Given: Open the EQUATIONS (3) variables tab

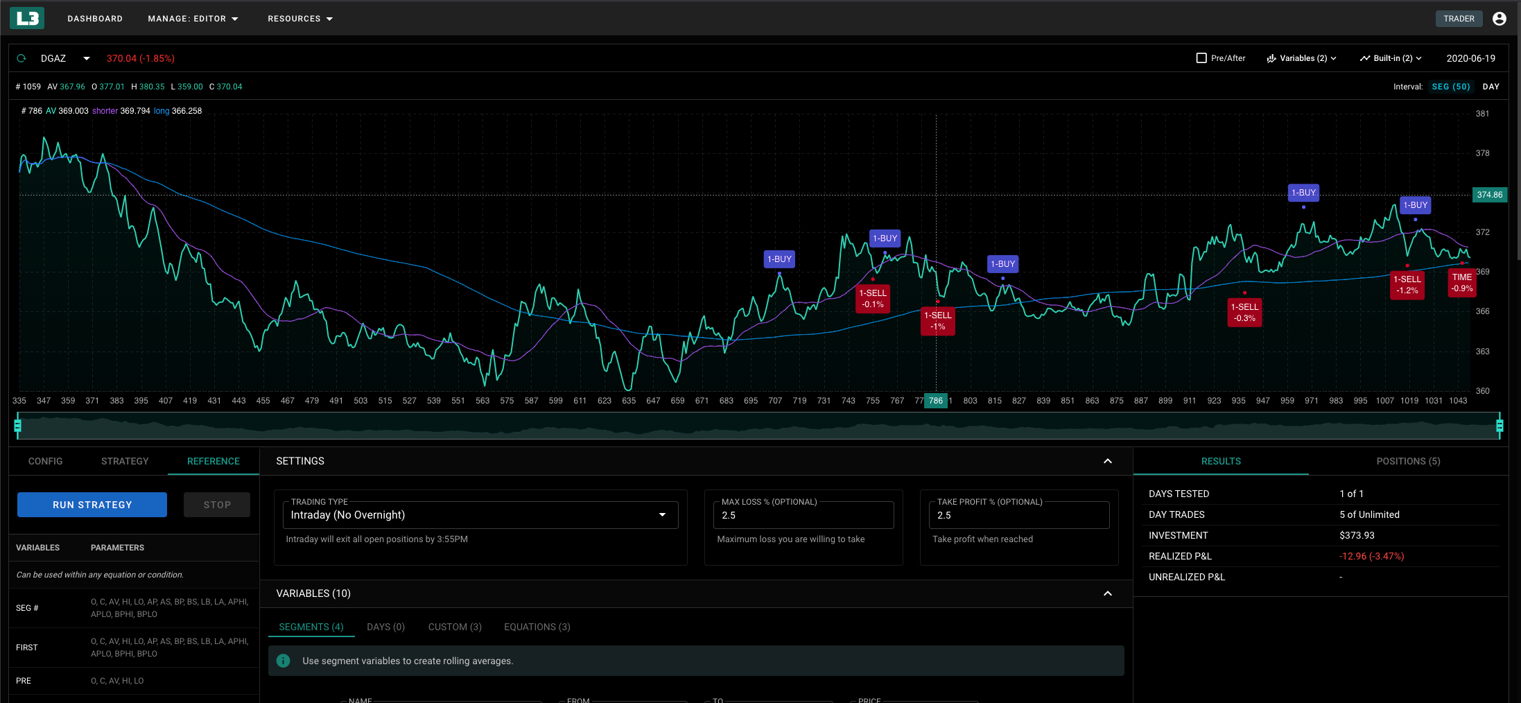Looking at the screenshot, I should point(537,626).
